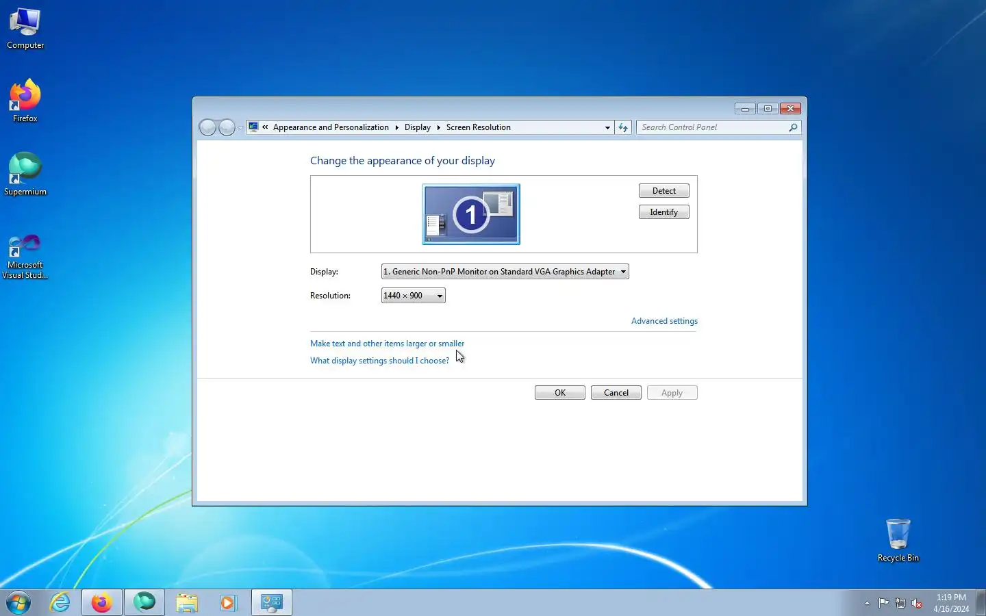The height and width of the screenshot is (616, 986).
Task: Open Windows Explorer from the taskbar
Action: [186, 603]
